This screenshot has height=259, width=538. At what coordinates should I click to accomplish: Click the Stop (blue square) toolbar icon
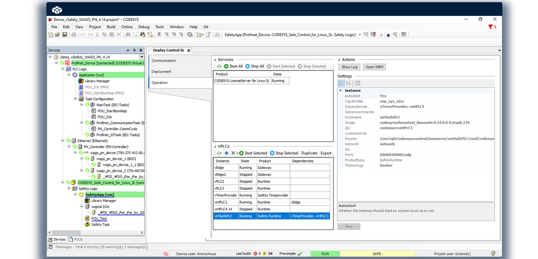(388, 35)
